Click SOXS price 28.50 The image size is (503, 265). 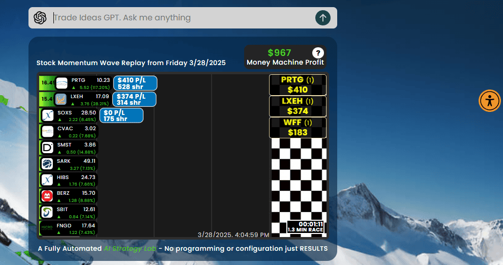pos(88,112)
